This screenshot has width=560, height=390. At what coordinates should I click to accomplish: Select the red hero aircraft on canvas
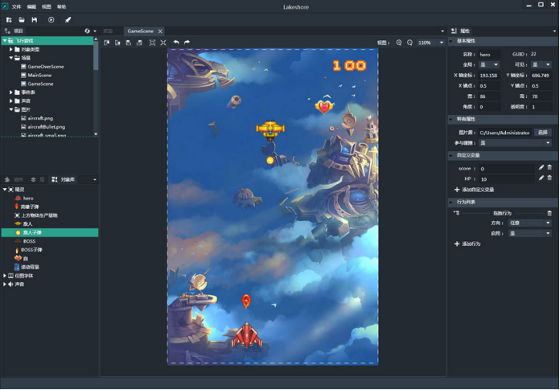point(246,335)
